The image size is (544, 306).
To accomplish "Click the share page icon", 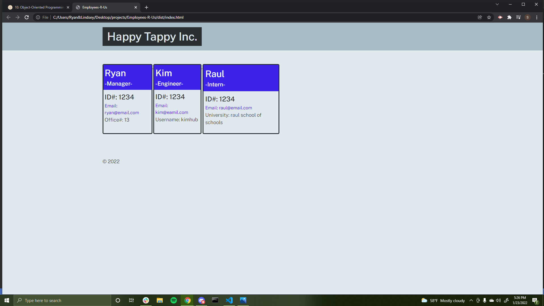I will pos(480,17).
